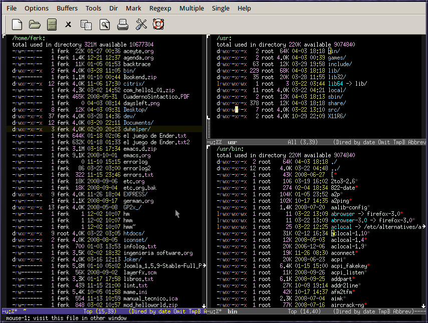Click the X kill buffer icon
Viewport: 428px width, 323px height.
click(x=68, y=25)
